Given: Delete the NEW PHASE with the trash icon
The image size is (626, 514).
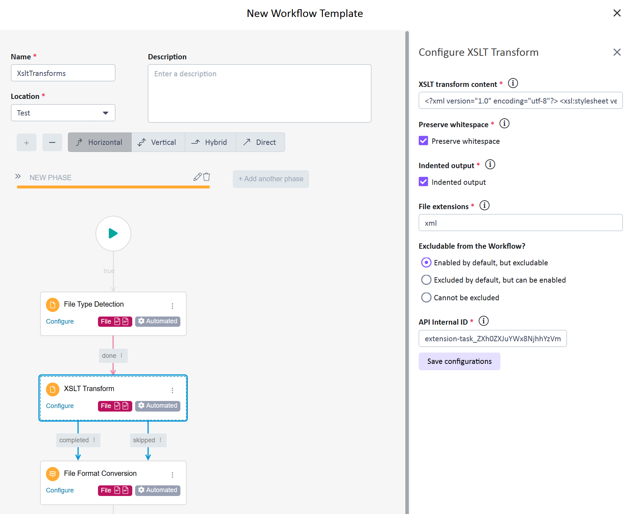Looking at the screenshot, I should coord(206,177).
